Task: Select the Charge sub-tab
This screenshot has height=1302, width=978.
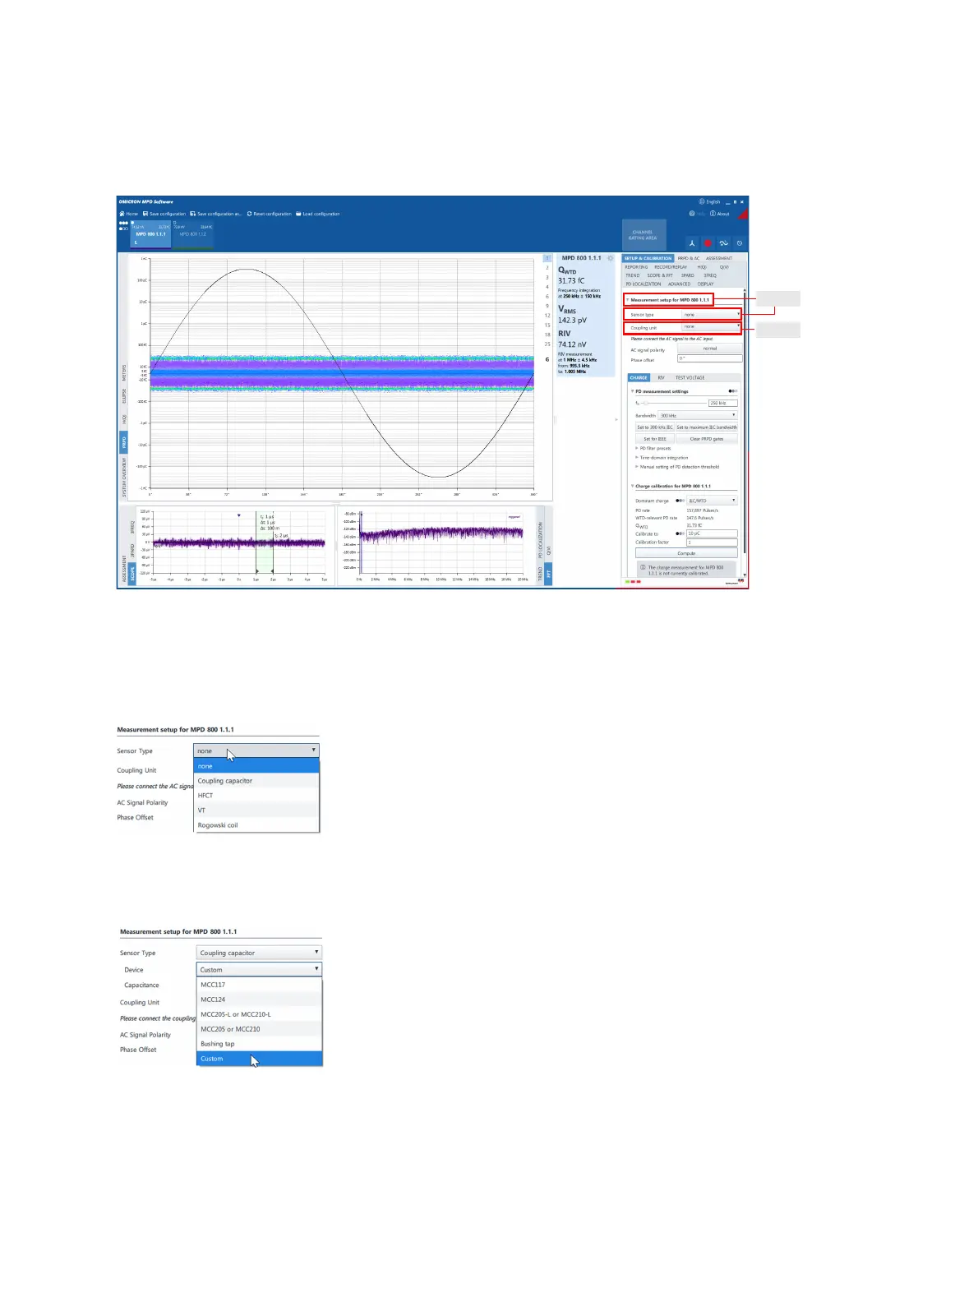Action: tap(639, 378)
